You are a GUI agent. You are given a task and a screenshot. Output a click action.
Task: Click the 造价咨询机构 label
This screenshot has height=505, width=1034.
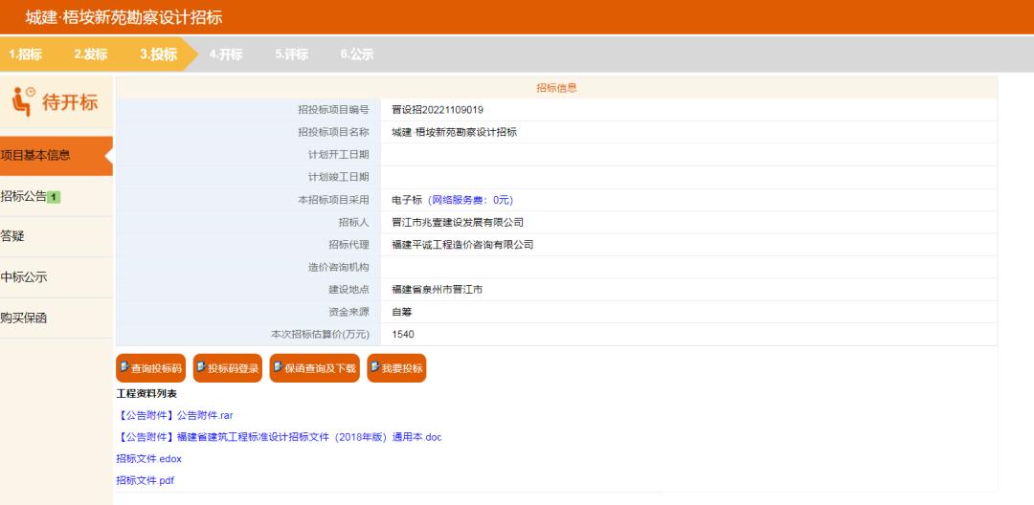point(339,267)
